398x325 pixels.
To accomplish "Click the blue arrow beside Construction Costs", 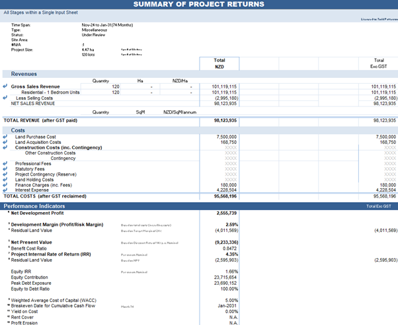I will point(5,147).
